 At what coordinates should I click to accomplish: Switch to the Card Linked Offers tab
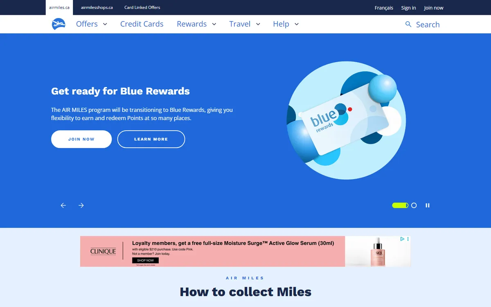(142, 7)
